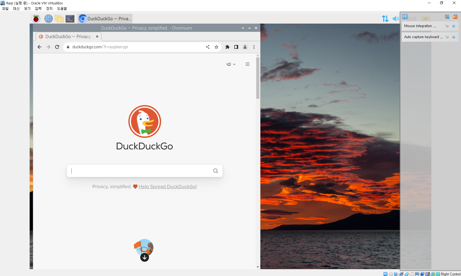Click the keyboard capture arrow status icon
The width and height of the screenshot is (461, 276).
coord(438,274)
